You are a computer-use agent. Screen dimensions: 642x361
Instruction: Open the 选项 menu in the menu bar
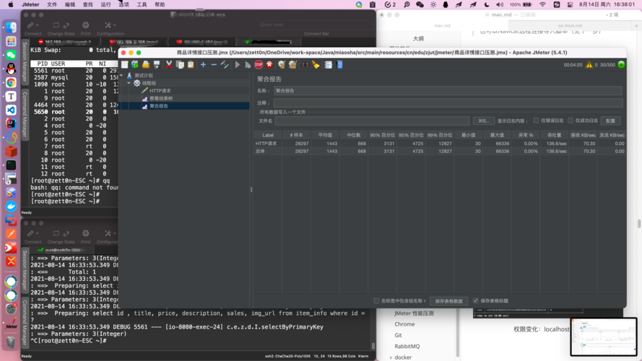tap(123, 4)
